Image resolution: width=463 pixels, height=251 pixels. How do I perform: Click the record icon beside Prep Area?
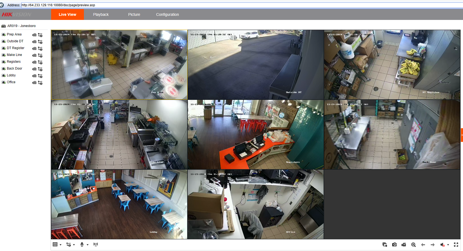tap(34, 35)
